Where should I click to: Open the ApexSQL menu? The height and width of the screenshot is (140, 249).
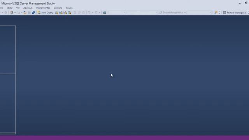pos(28,8)
